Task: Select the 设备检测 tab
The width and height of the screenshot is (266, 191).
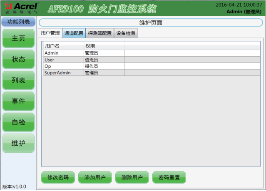Action: tap(125, 33)
